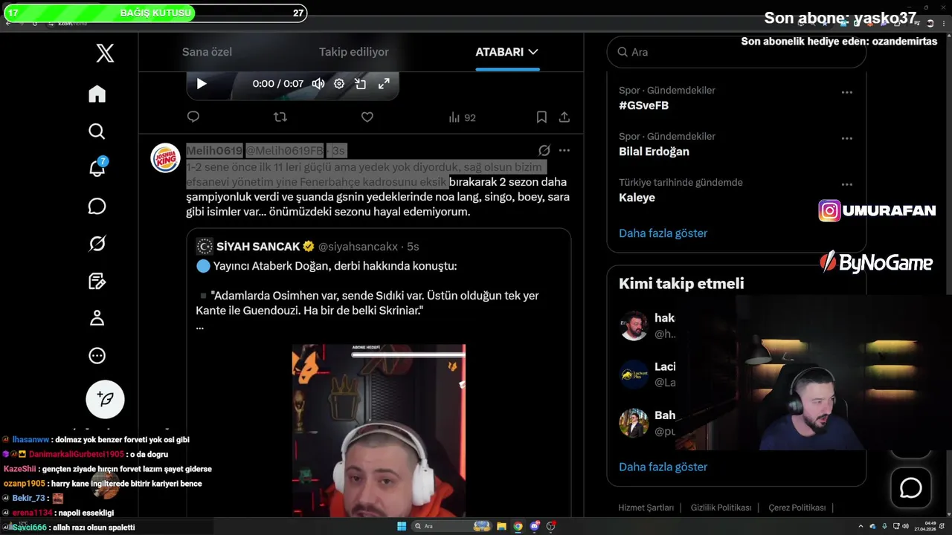Open the X logo home link
The height and width of the screenshot is (535, 952).
[x=105, y=53]
